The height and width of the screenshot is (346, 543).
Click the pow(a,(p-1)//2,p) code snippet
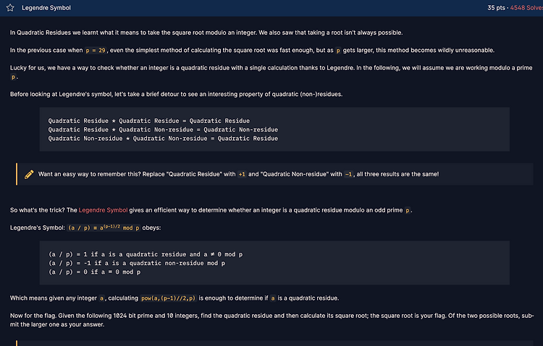point(168,298)
